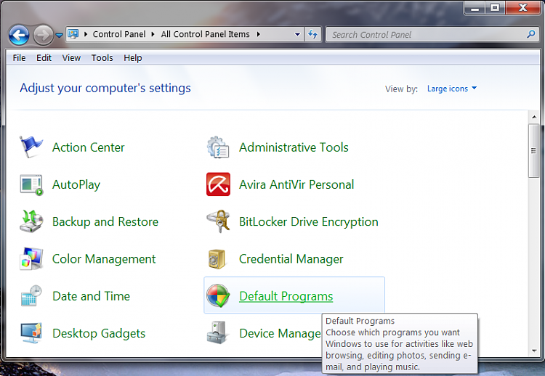
Task: Open Credential Manager link
Action: [291, 259]
